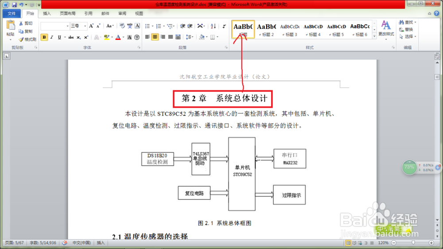Click the Replace (替换) button

pyautogui.click(x=406, y=29)
